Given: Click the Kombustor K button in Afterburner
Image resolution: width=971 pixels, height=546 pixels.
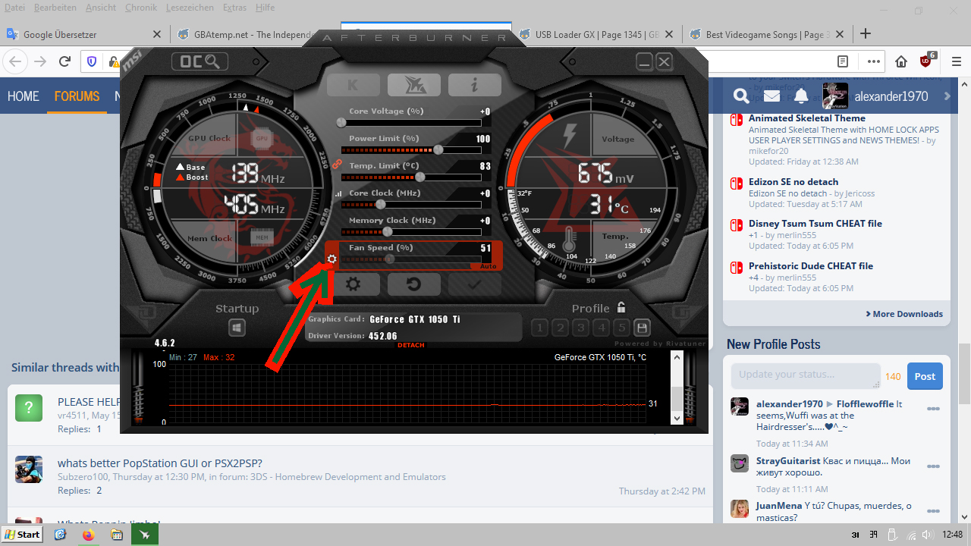Looking at the screenshot, I should [x=354, y=85].
